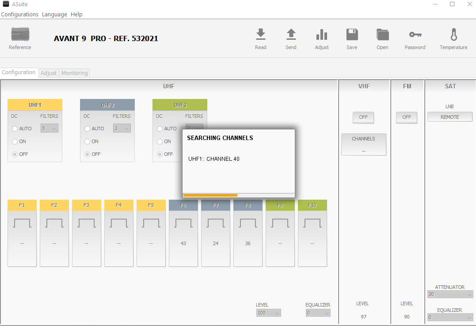Open the VHF CHANNELS button

(x=364, y=144)
